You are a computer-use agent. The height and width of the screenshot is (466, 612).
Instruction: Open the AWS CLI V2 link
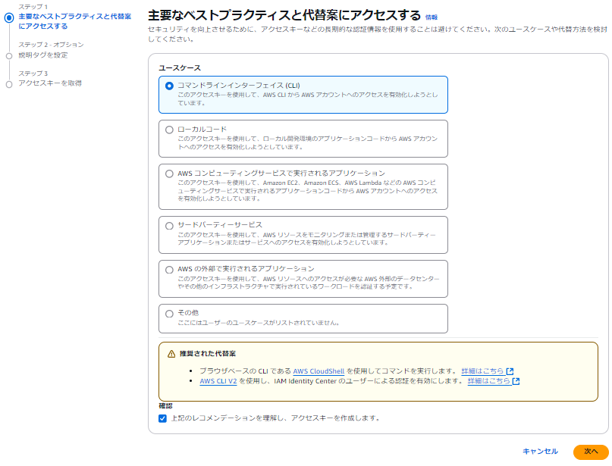218,381
